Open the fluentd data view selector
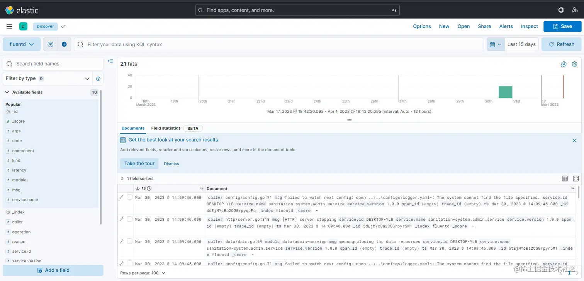The image size is (584, 281). [22, 44]
